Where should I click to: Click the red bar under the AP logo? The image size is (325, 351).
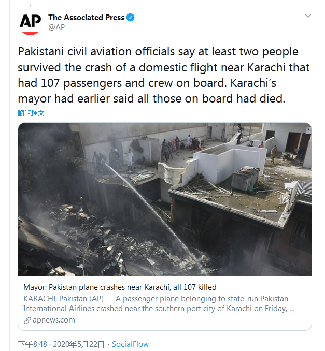pos(30,33)
